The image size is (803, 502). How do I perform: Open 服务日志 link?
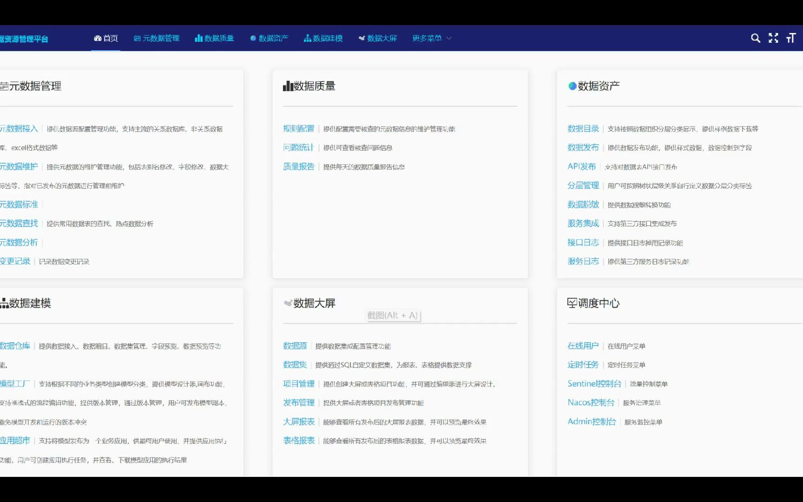click(x=583, y=261)
